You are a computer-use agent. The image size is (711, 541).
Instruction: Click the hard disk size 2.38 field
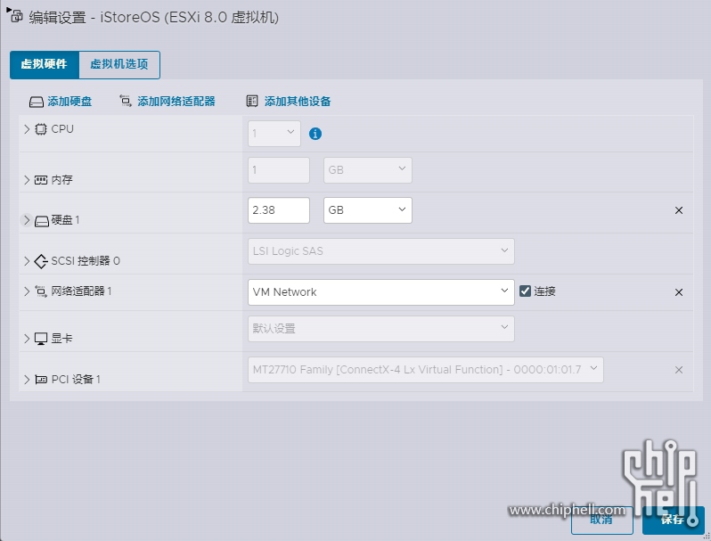tap(279, 210)
